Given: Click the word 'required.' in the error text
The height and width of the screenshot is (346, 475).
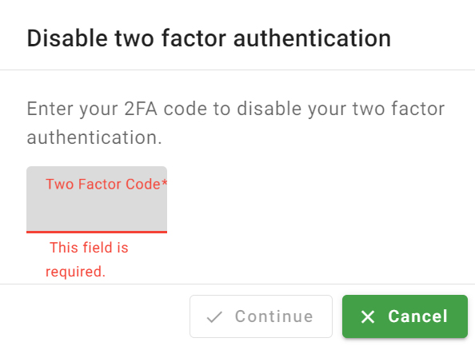Looking at the screenshot, I should click(75, 272).
